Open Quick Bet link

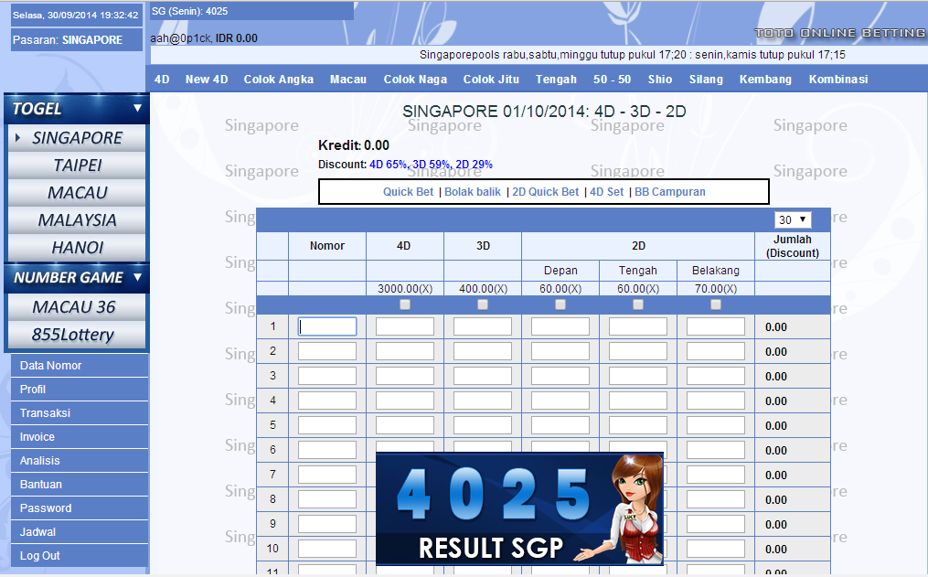409,192
